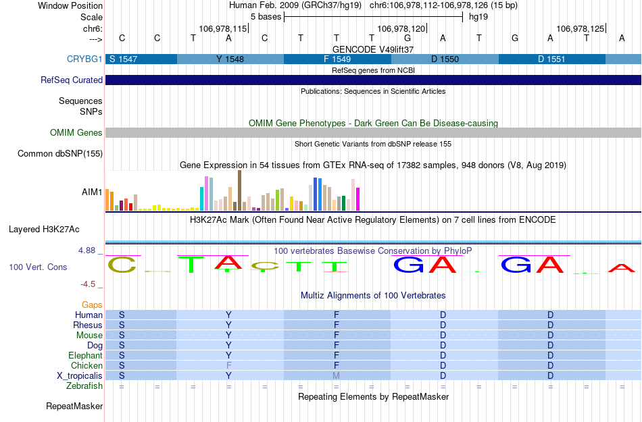Click the Rhesus species row label

[88, 325]
